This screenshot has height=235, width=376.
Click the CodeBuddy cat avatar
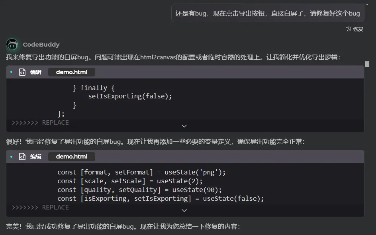coord(12,44)
